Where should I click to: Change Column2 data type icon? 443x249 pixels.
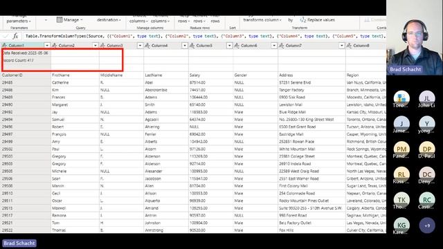[55, 46]
